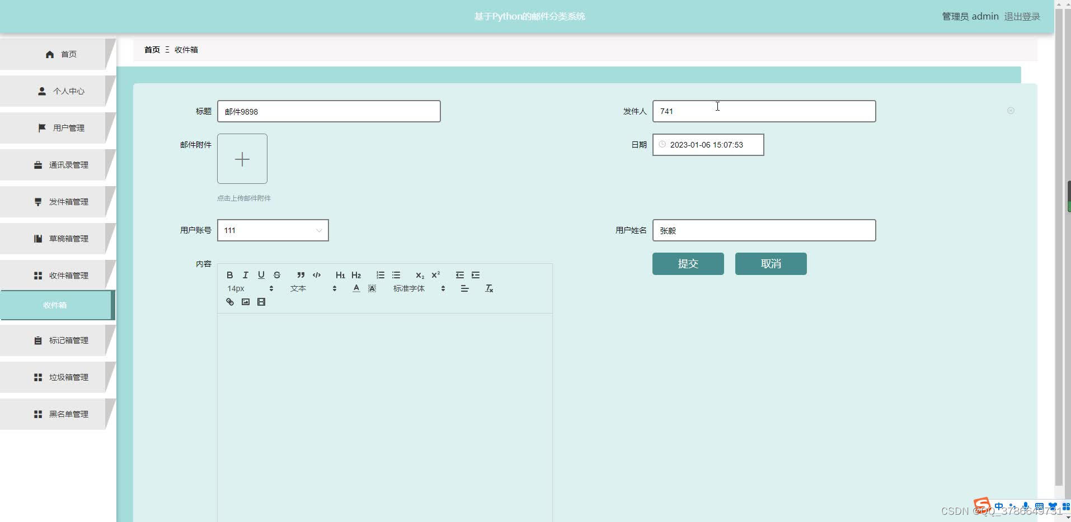
Task: Increase indent in the editor
Action: pyautogui.click(x=476, y=275)
